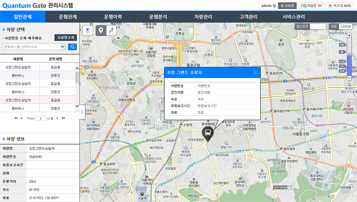This screenshot has height=202, width=357.
Task: Click the 북창동 먹자골목 search pin
Action: (186, 148)
